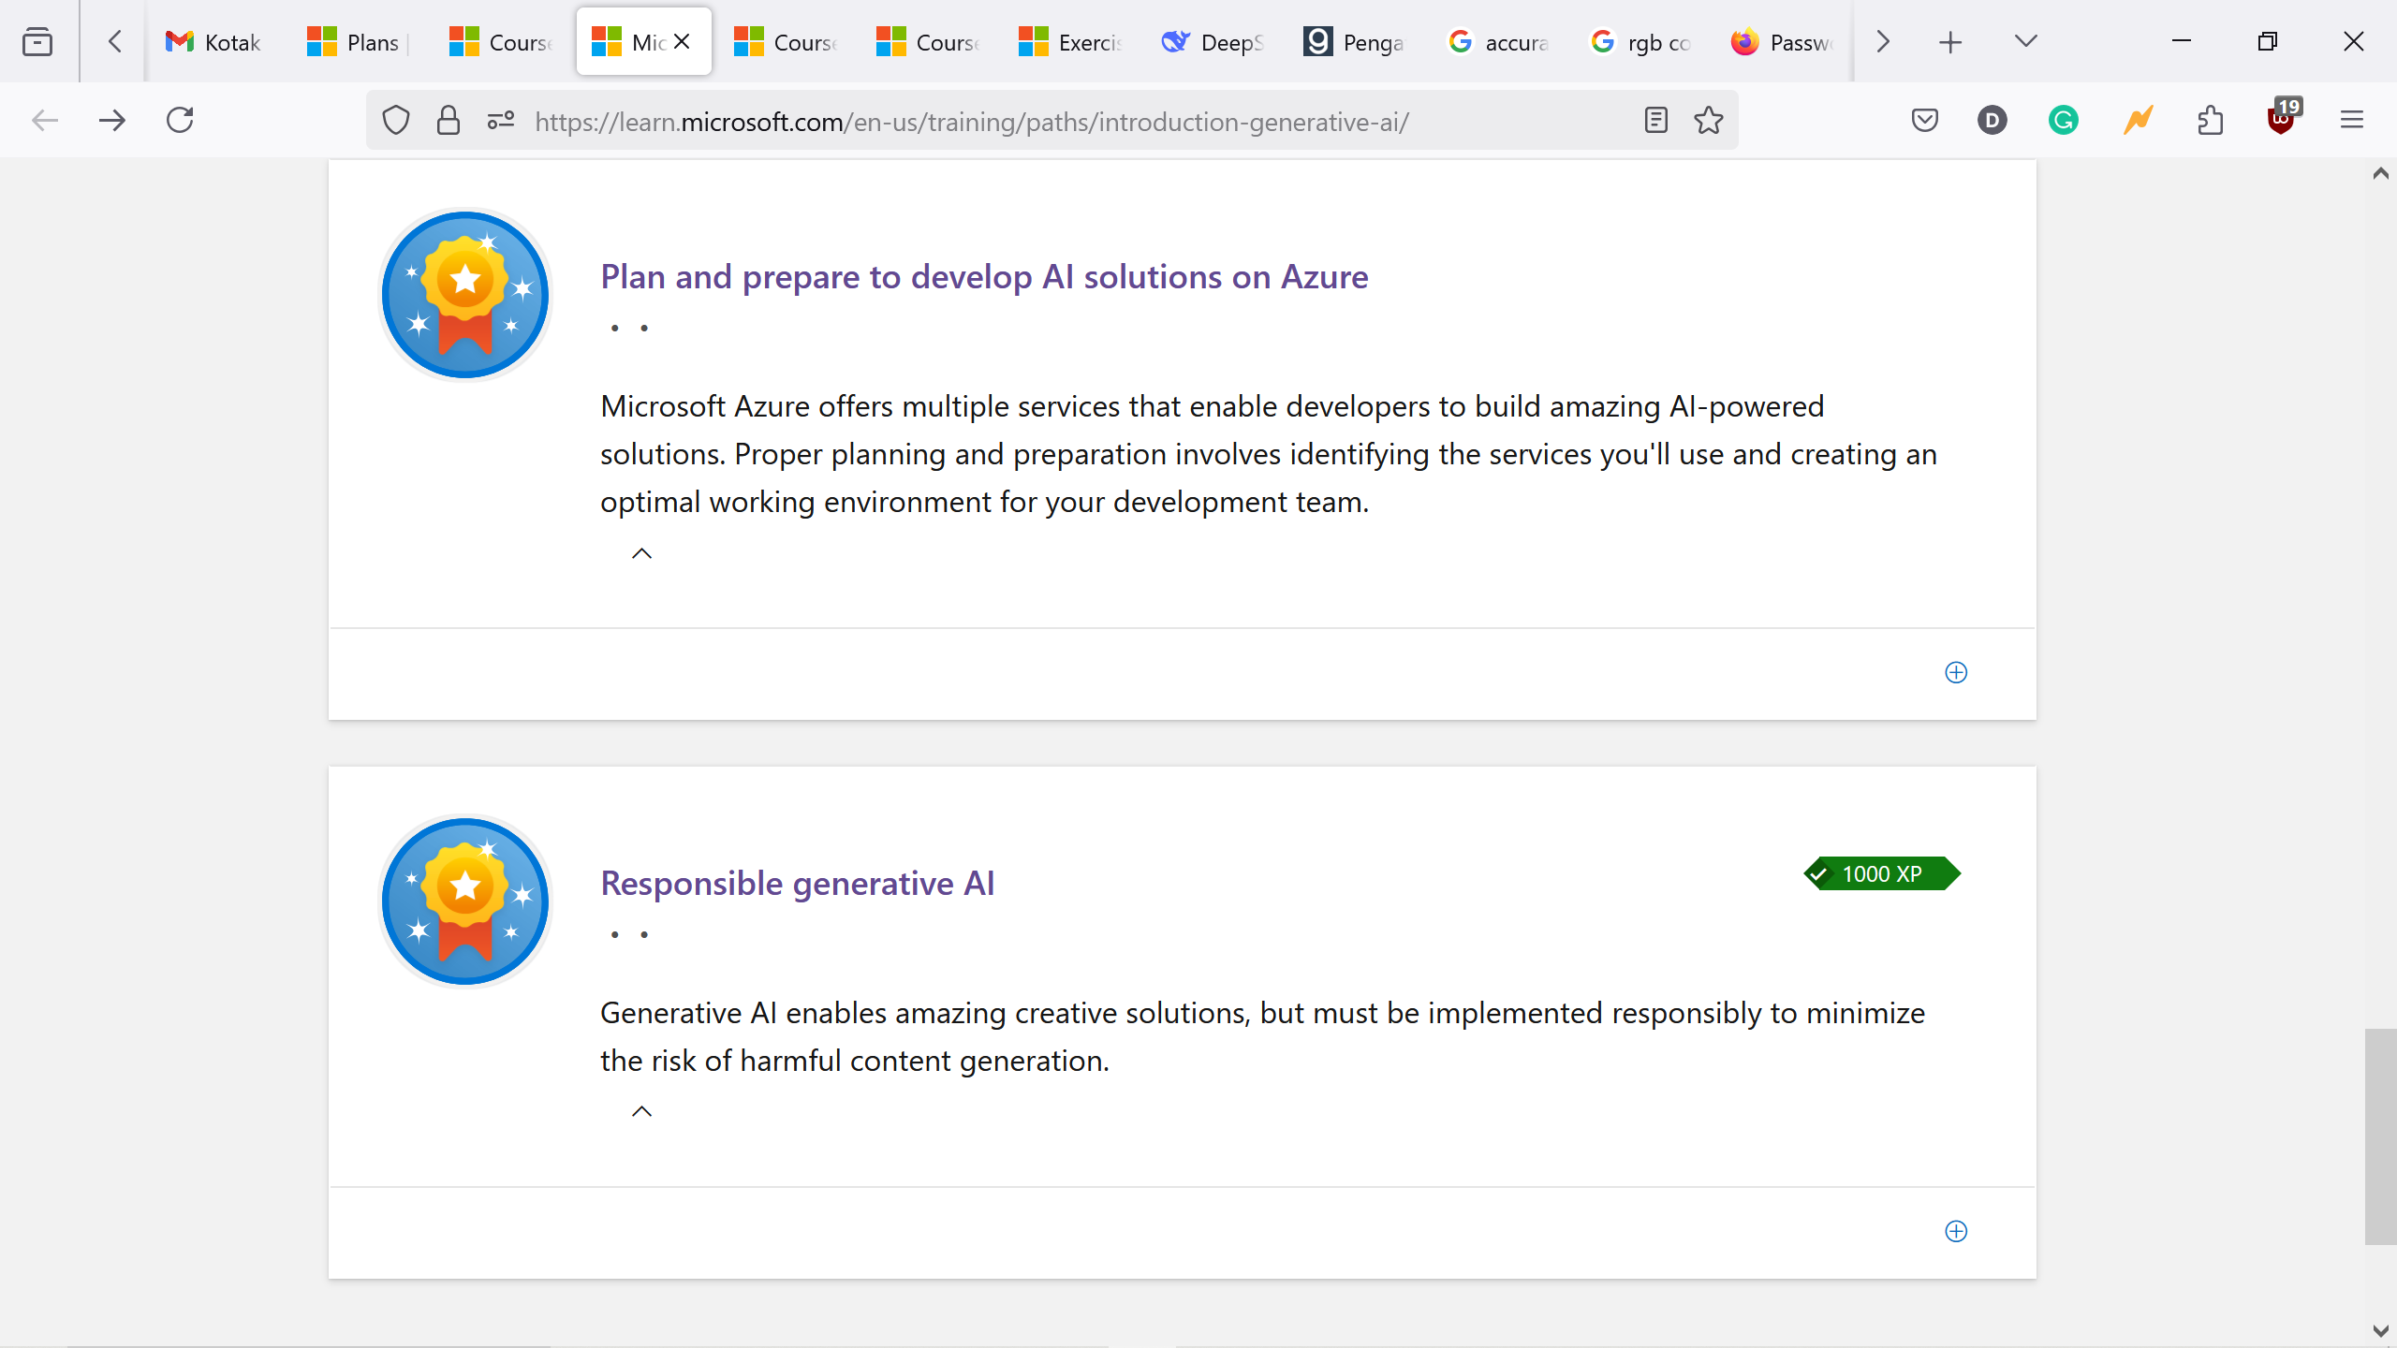Open site permissions icon in address bar

coord(501,121)
